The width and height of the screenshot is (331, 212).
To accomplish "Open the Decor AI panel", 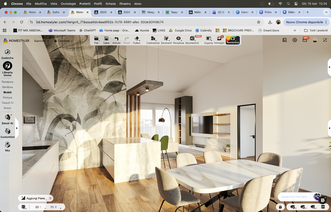I will 7,119.
